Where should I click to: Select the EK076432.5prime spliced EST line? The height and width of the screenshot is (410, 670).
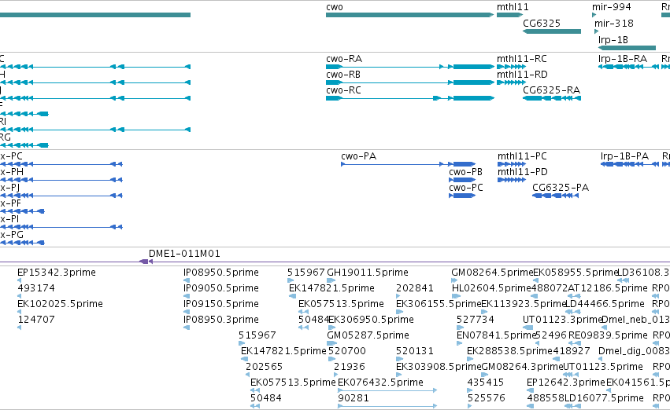(x=387, y=390)
